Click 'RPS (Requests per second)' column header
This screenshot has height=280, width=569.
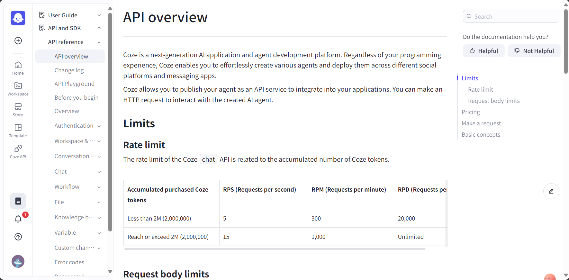(x=263, y=194)
